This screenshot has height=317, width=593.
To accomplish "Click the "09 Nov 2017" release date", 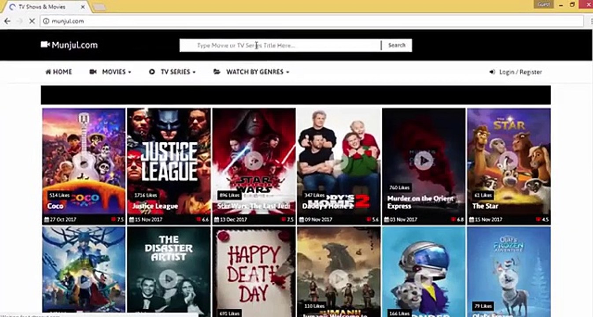I will point(316,219).
